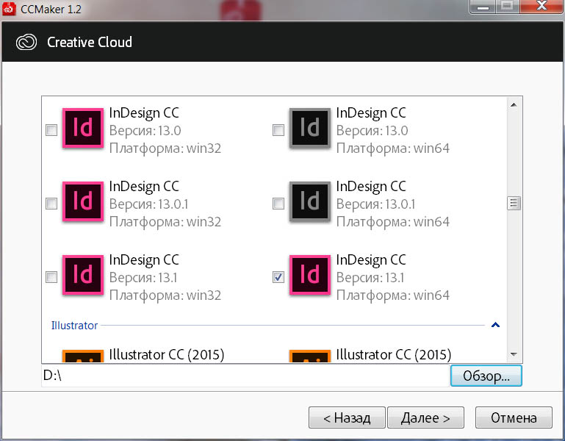
Task: Select text 'Версия: 13.0.1' under win32 entry
Action: [x=149, y=204]
